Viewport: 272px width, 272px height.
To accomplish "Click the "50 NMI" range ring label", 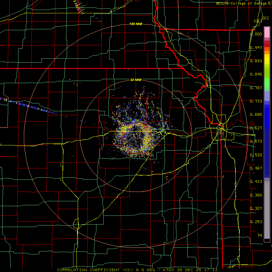I will [136, 80].
